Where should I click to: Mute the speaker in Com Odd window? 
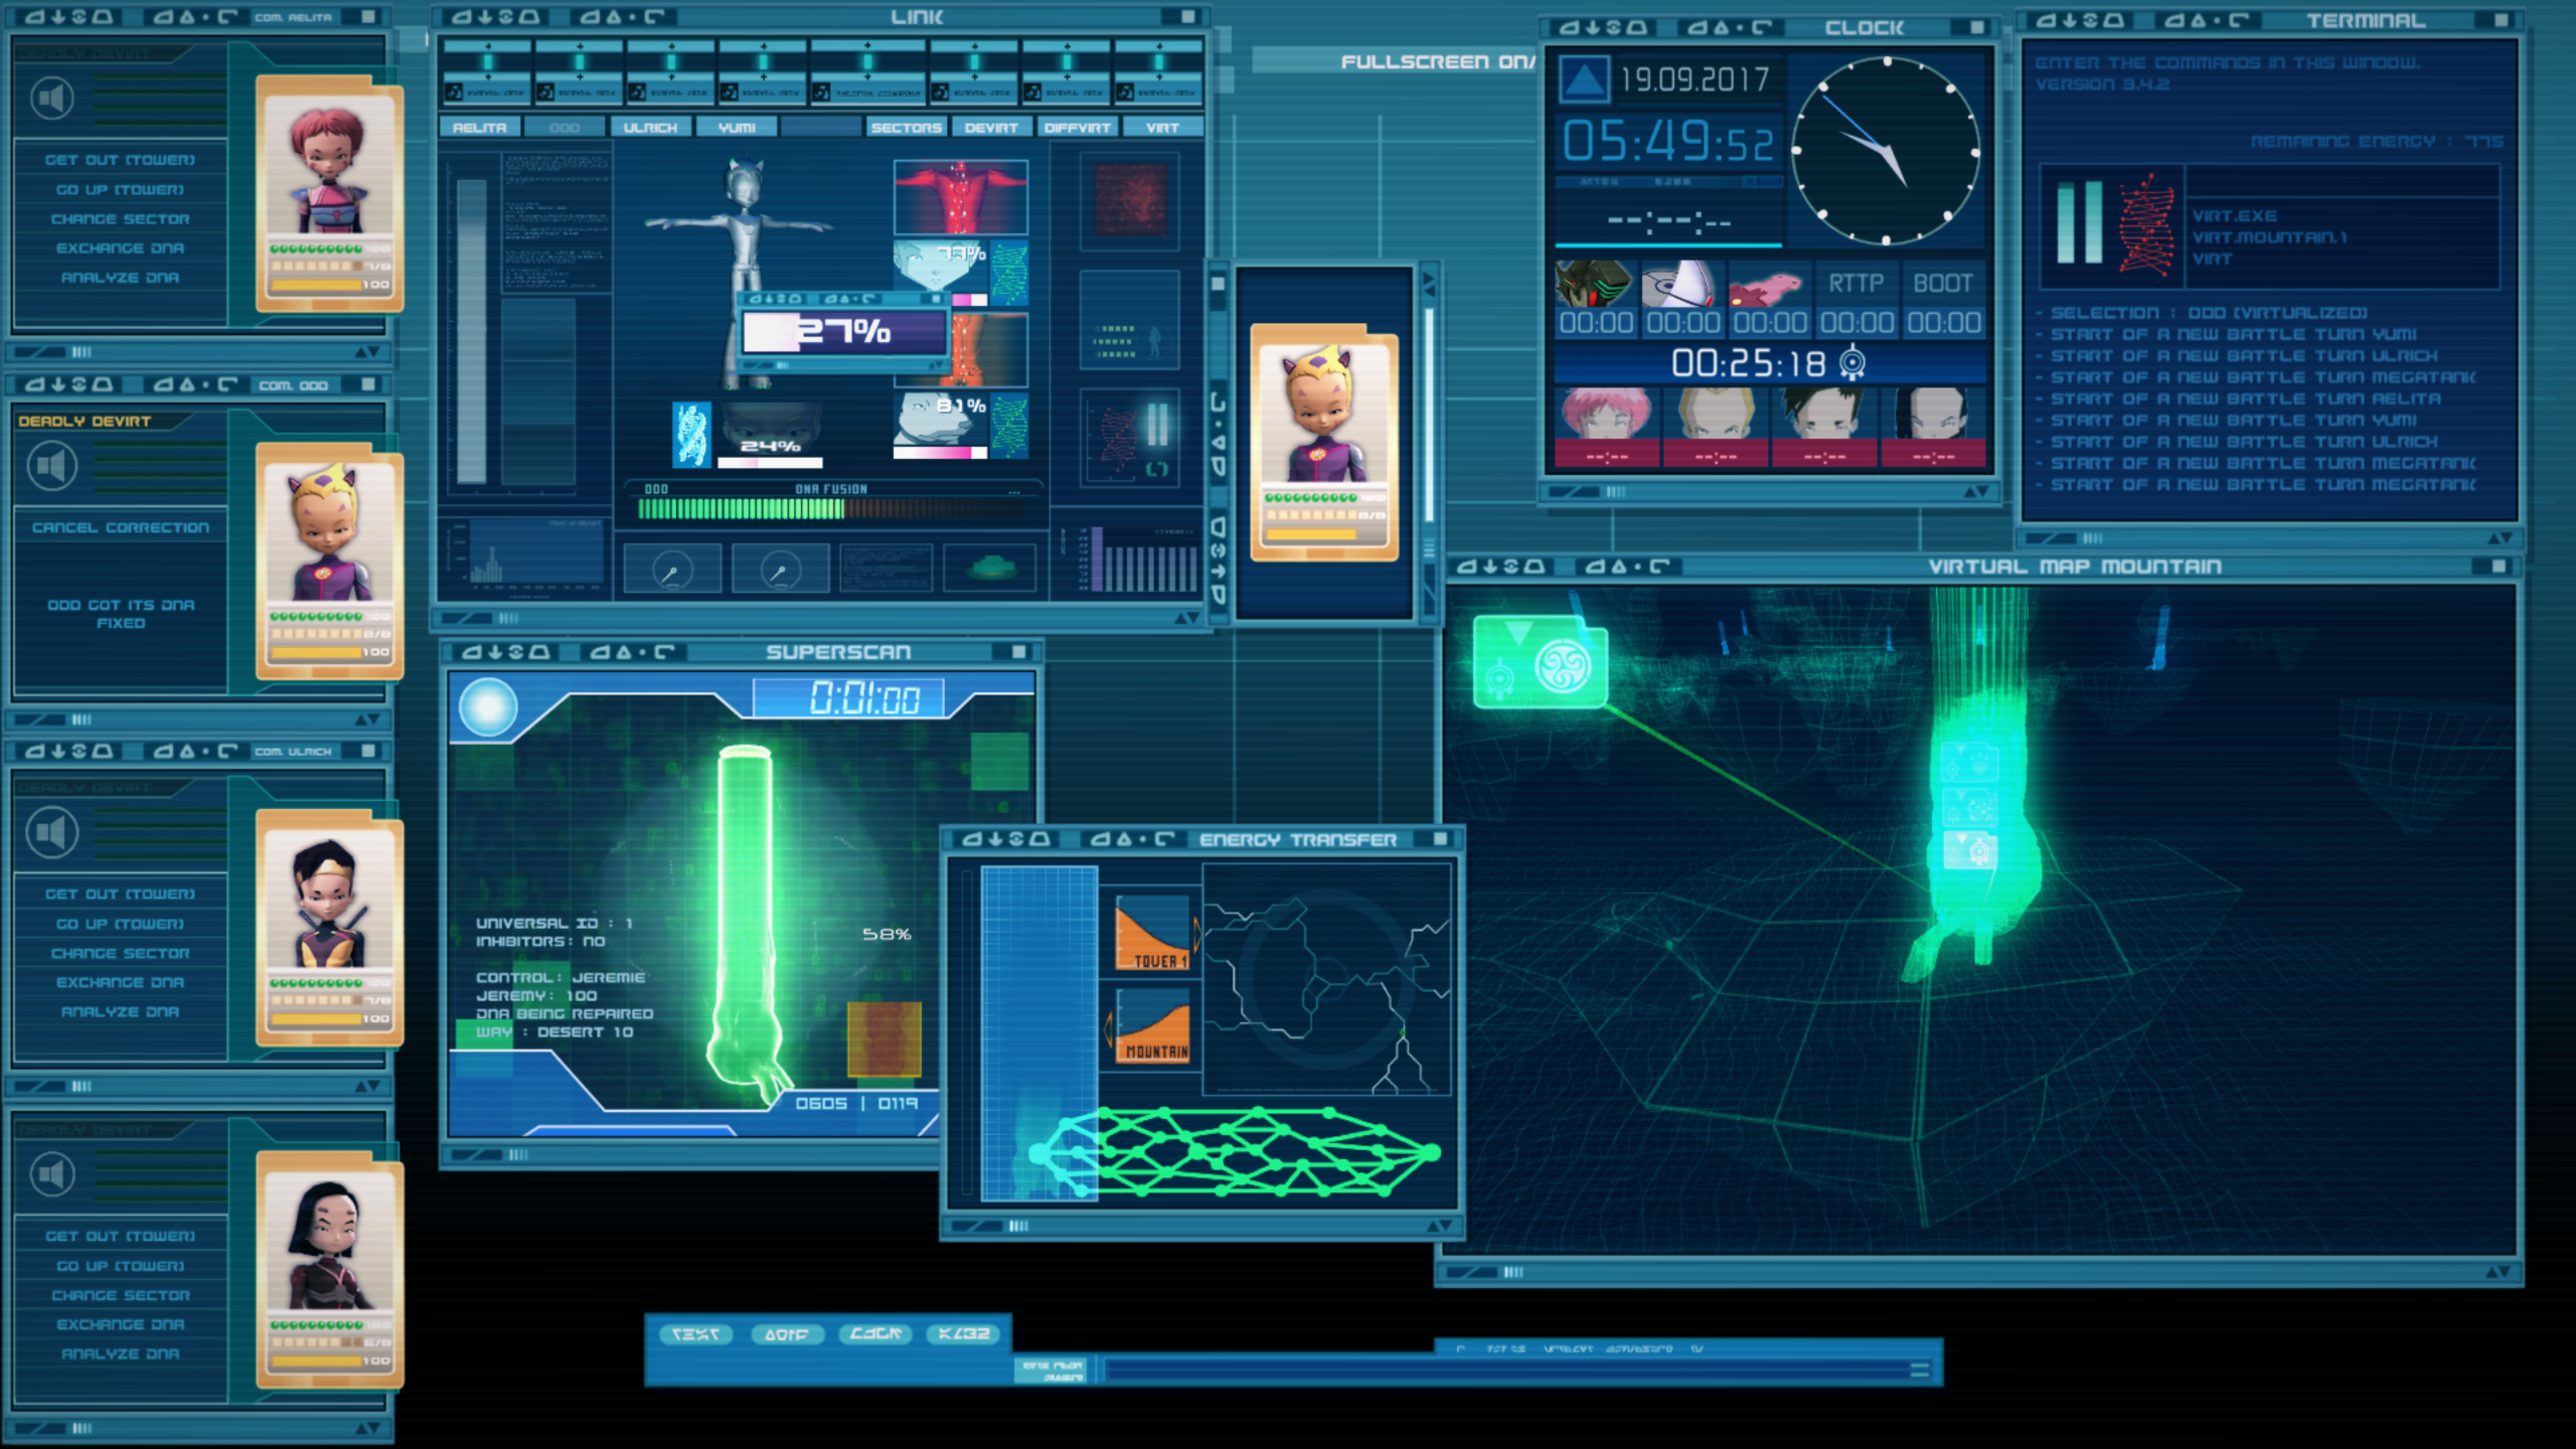(52, 465)
